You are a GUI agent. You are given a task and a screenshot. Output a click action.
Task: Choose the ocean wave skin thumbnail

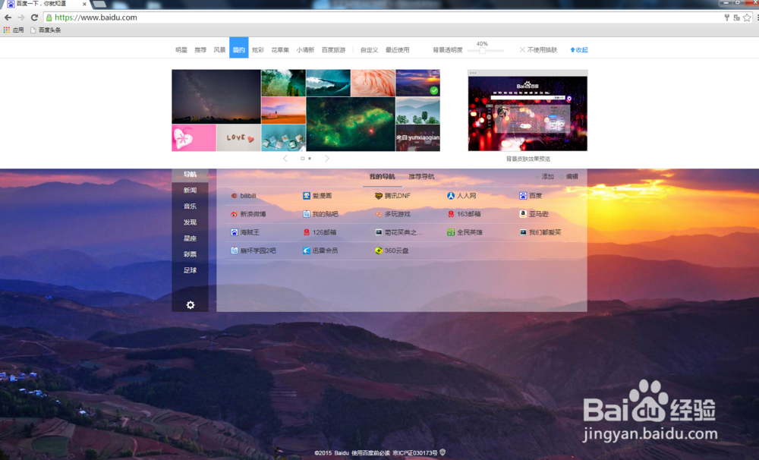[328, 83]
